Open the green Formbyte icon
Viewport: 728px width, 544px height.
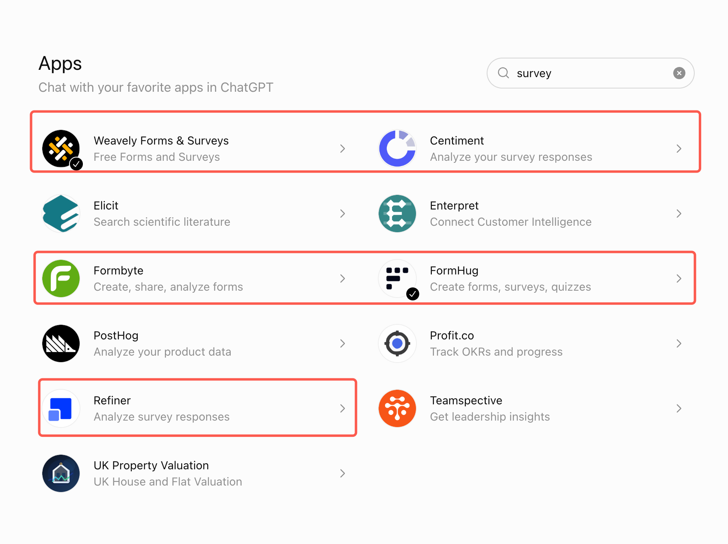tap(61, 278)
